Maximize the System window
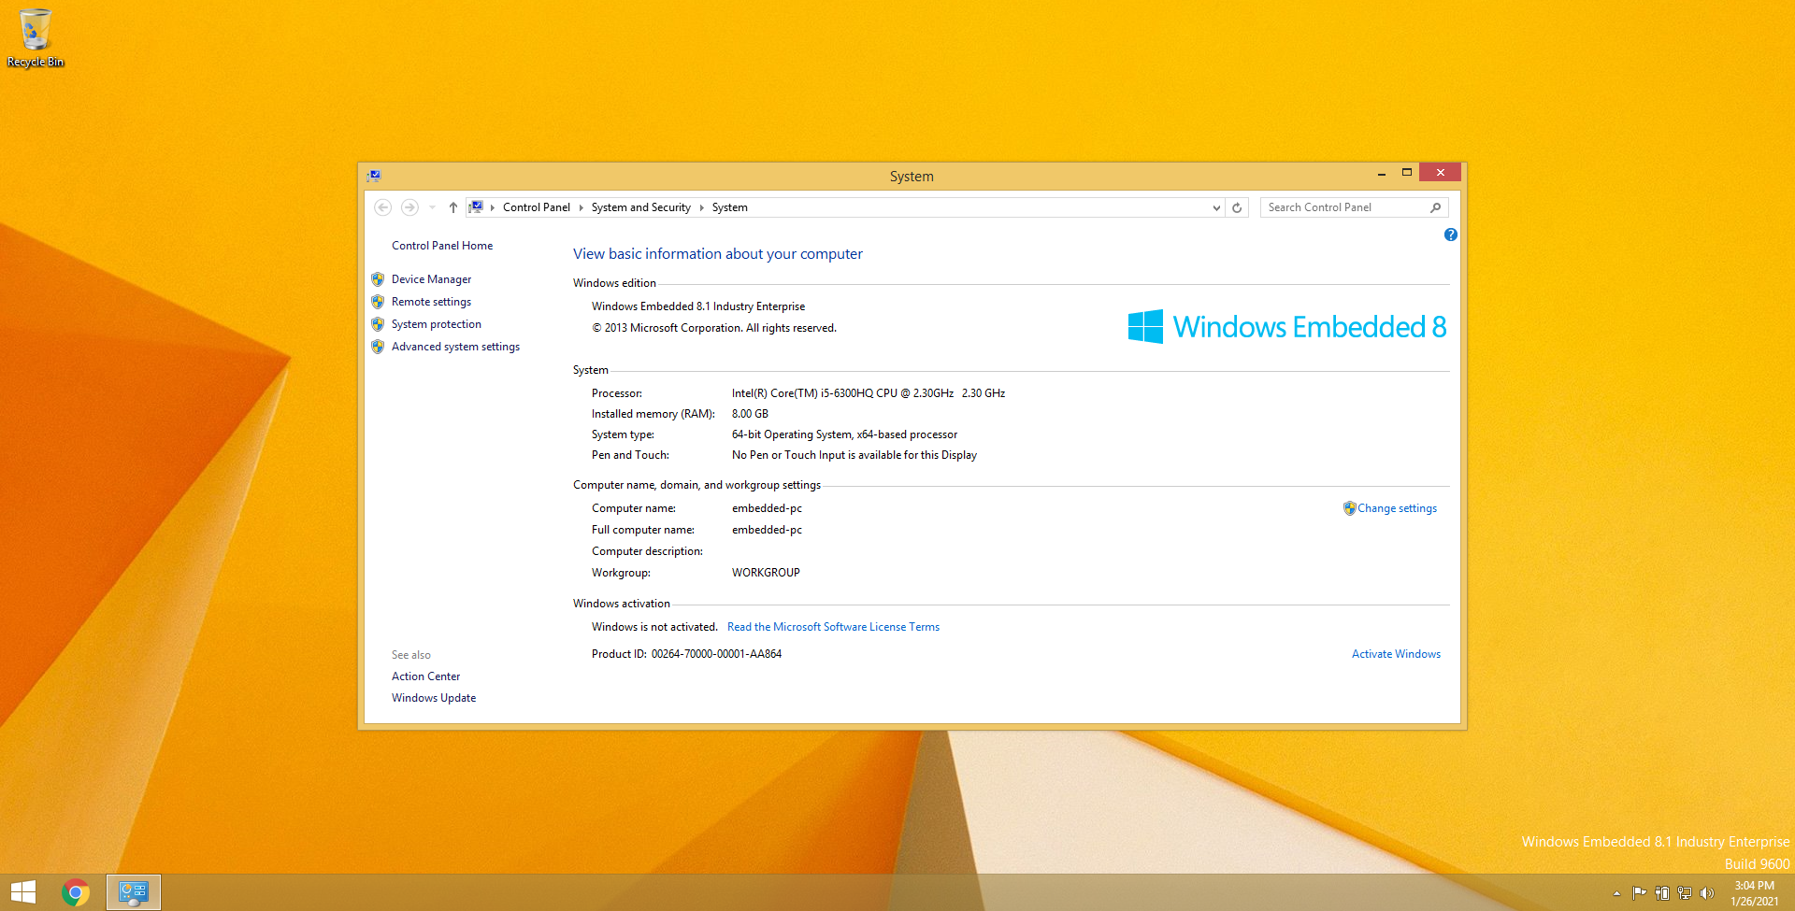This screenshot has height=911, width=1795. [1406, 173]
